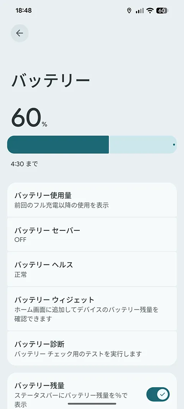Tap the バッテリー残量 label text
Viewport: 184px width, 409px height.
click(x=39, y=385)
